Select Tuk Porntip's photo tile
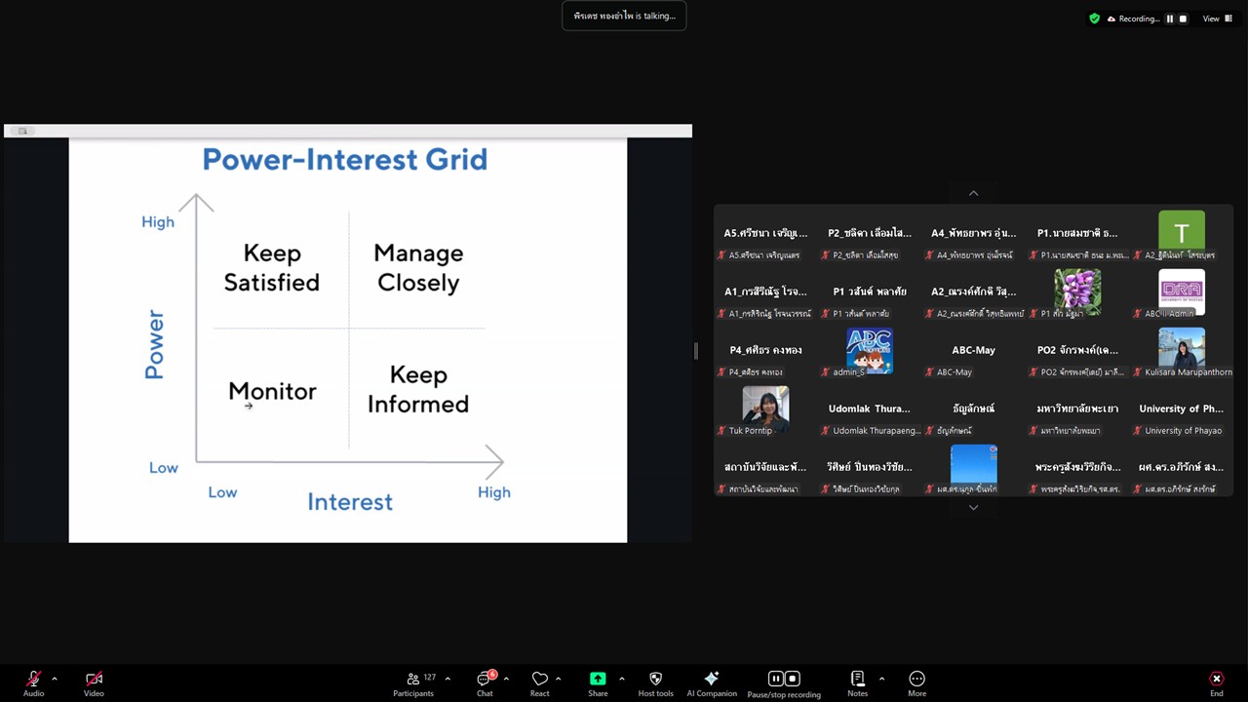Image resolution: width=1248 pixels, height=702 pixels. click(x=765, y=409)
